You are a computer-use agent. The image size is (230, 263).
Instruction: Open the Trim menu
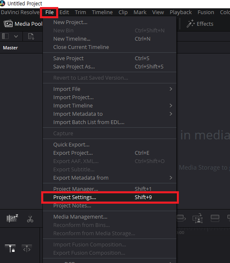[80, 12]
